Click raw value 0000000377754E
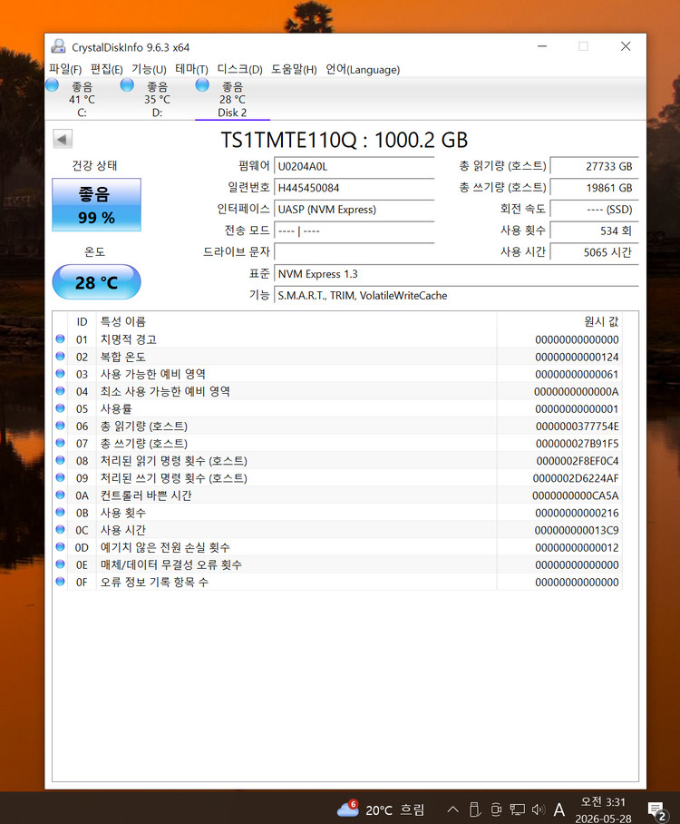The width and height of the screenshot is (680, 824). tap(577, 427)
